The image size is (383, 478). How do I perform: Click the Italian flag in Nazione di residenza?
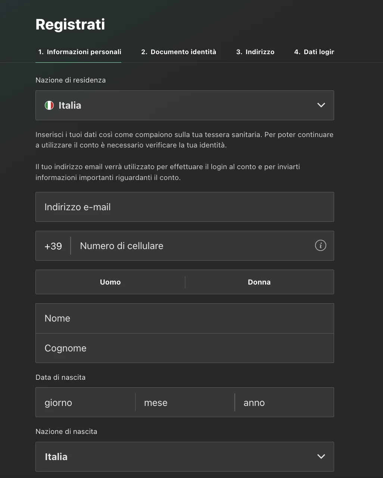coord(49,105)
